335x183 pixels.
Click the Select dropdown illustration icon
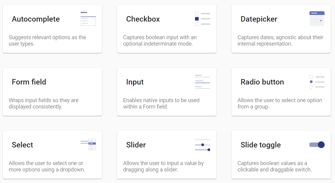pos(88,145)
